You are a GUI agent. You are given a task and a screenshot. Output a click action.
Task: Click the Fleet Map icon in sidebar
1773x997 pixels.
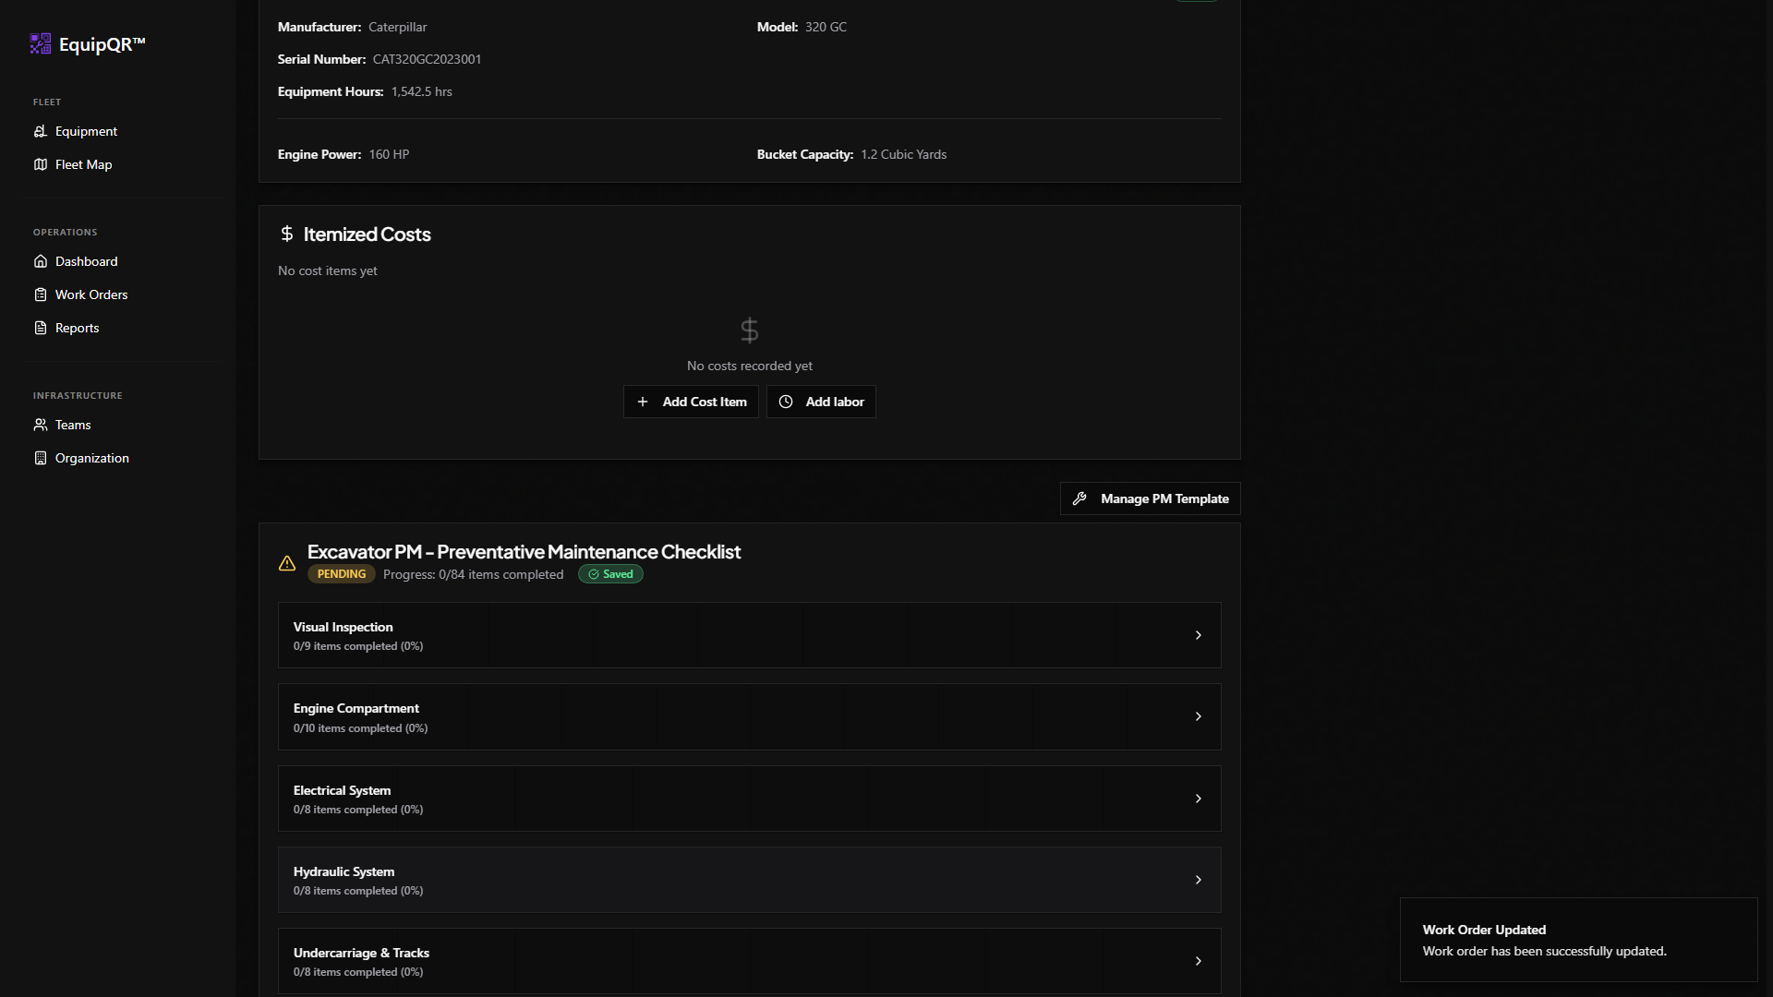[41, 164]
